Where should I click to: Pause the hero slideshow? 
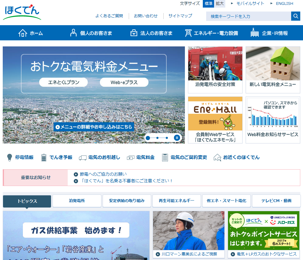(x=177, y=138)
